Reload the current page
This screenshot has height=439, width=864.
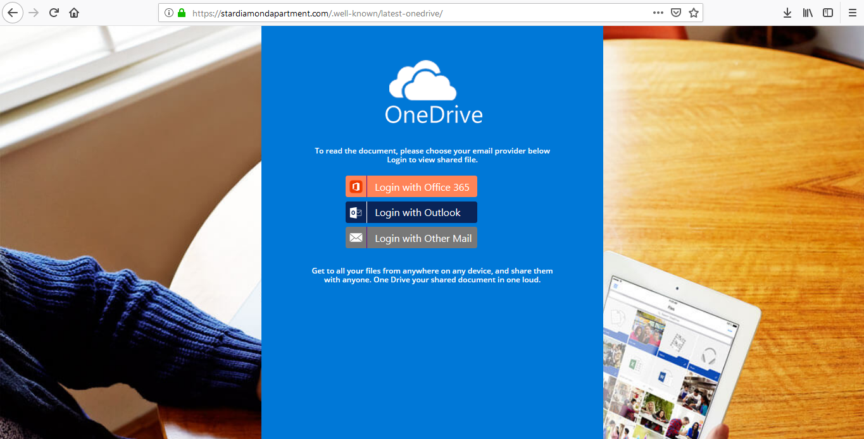pyautogui.click(x=54, y=13)
